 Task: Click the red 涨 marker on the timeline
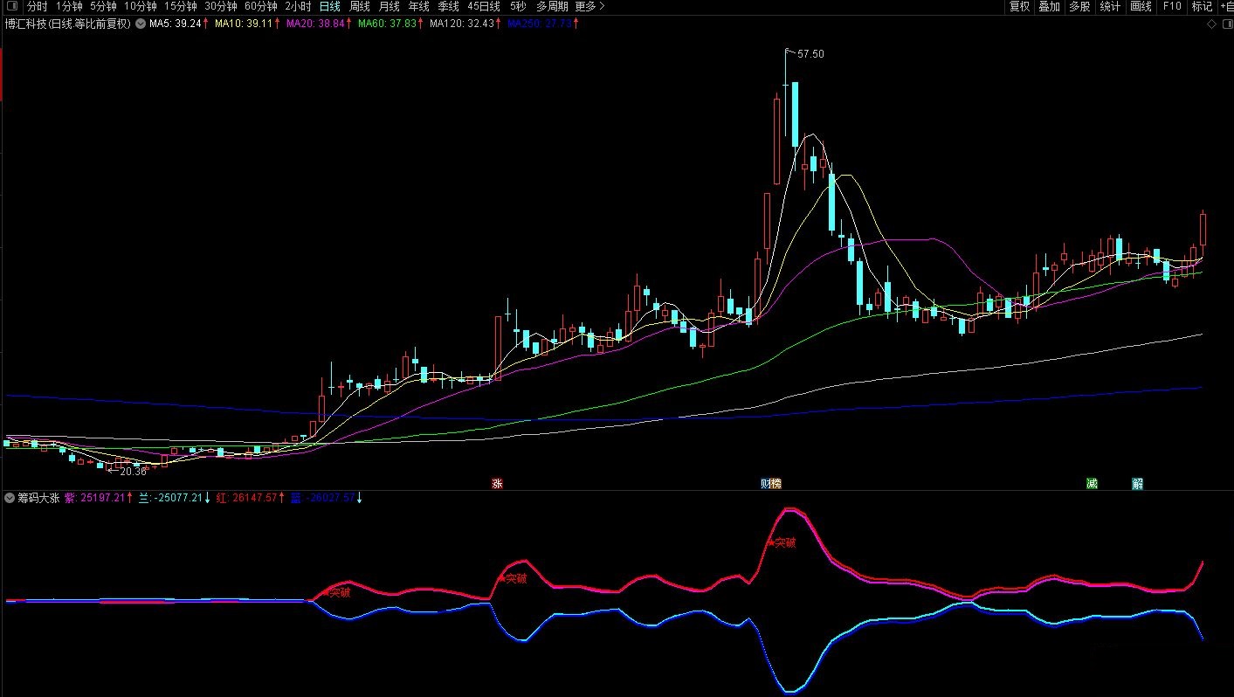pos(497,483)
